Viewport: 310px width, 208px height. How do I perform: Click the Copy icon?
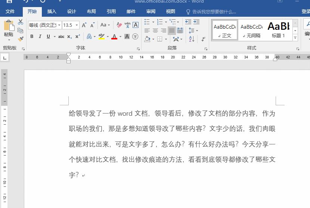pyautogui.click(x=21, y=31)
